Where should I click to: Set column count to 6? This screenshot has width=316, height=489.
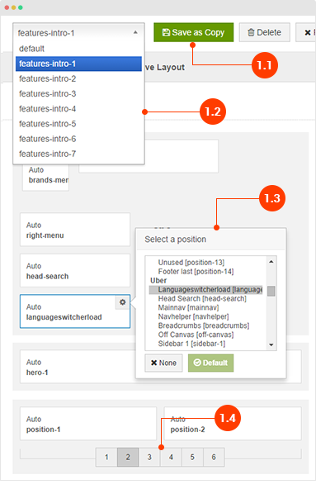(214, 457)
